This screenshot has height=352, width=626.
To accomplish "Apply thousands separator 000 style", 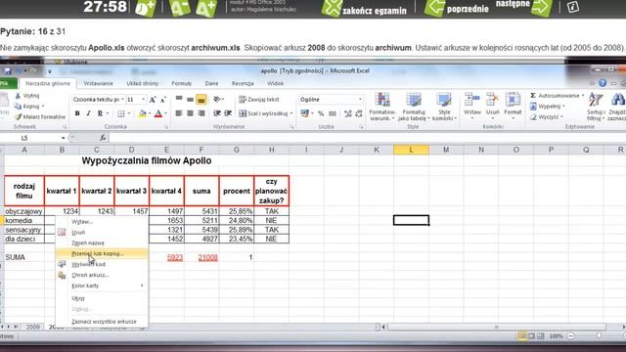I will click(x=333, y=113).
